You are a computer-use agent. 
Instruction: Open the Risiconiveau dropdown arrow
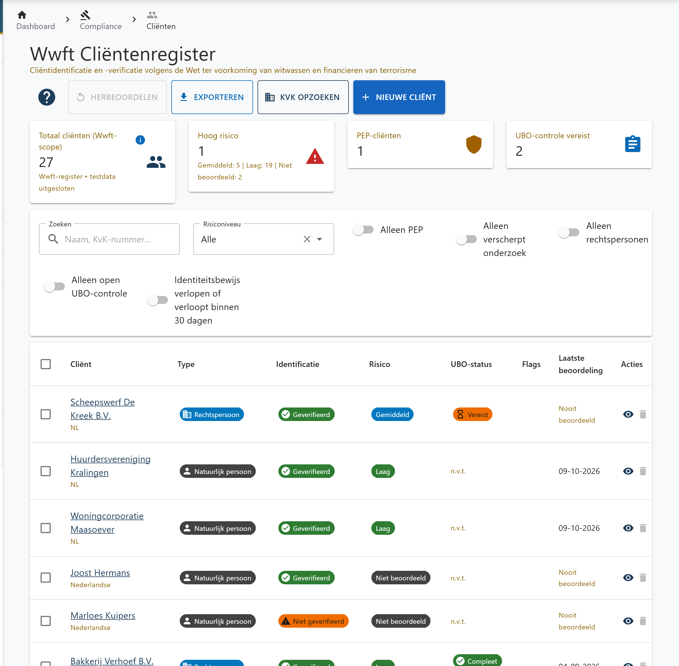pos(319,239)
